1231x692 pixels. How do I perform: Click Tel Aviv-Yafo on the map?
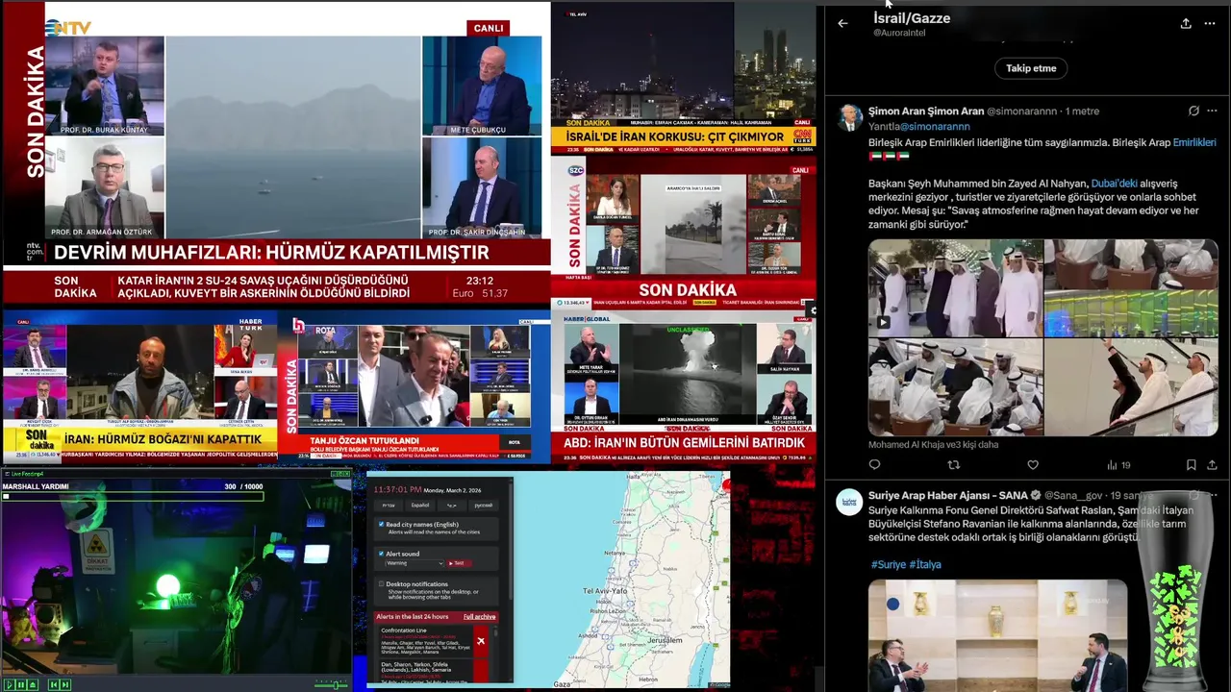[606, 589]
